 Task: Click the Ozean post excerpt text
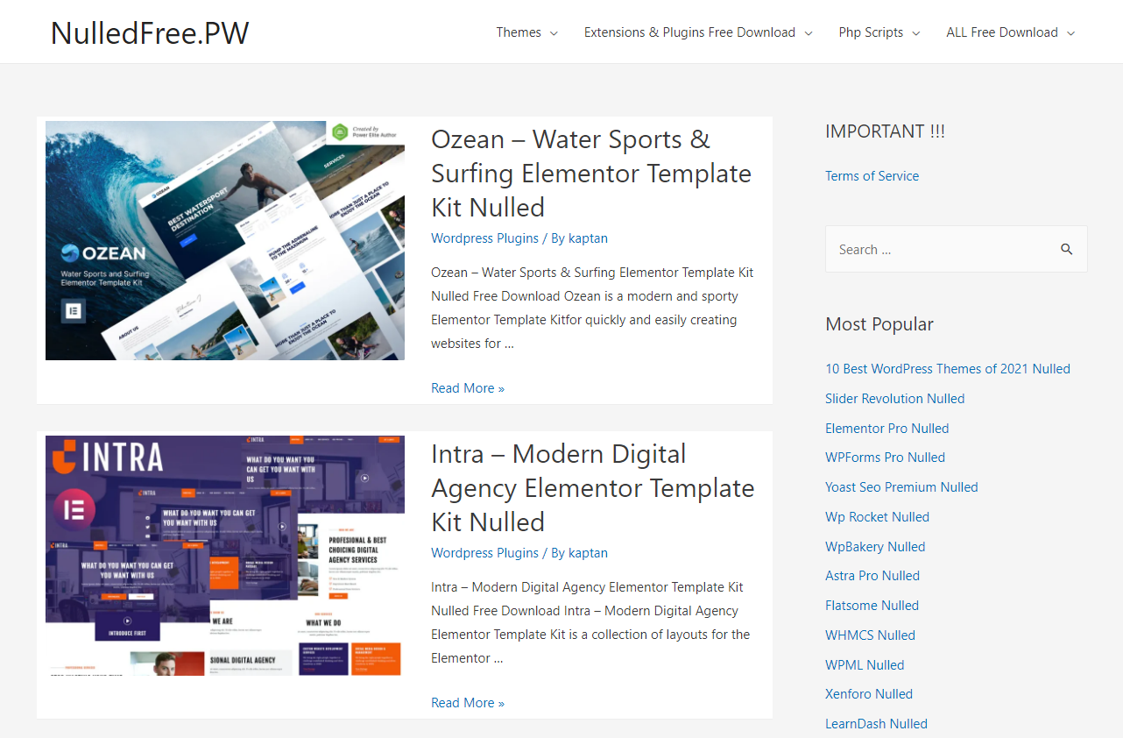(592, 308)
